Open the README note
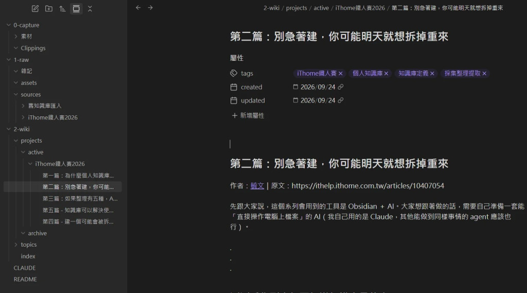This screenshot has height=293, width=527. (x=25, y=279)
